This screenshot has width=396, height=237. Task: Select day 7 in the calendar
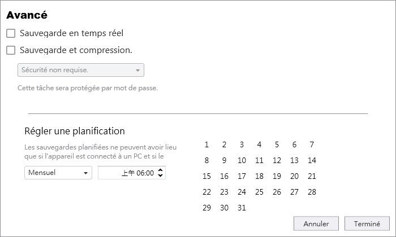tap(312, 144)
